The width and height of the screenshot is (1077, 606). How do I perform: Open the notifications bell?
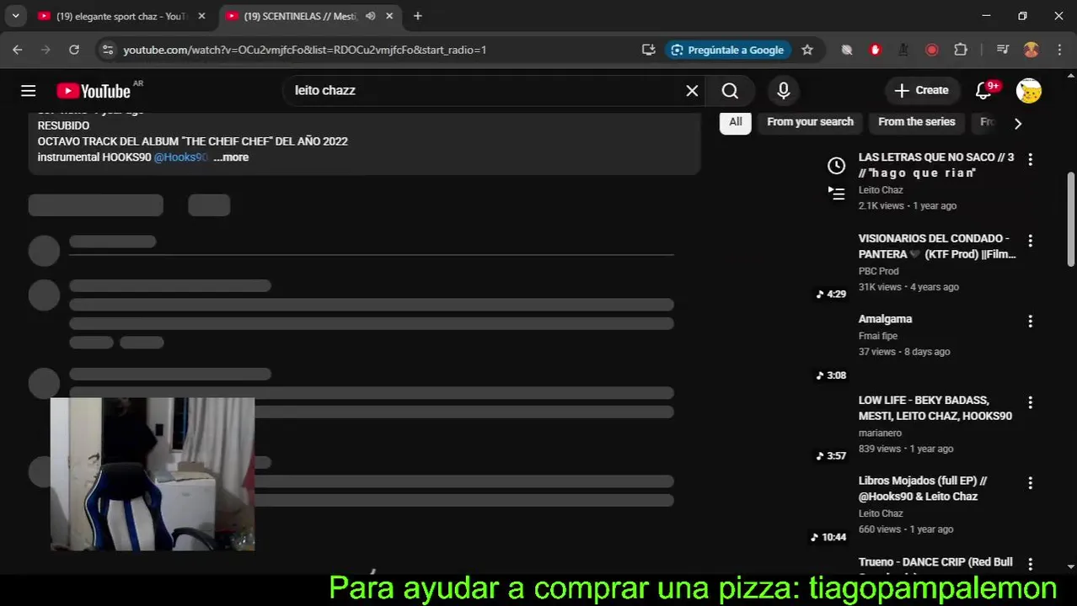(983, 91)
